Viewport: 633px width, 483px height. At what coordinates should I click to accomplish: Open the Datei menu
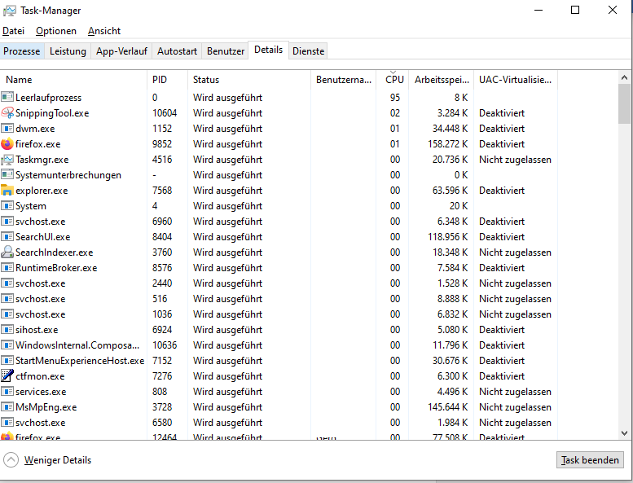[13, 31]
